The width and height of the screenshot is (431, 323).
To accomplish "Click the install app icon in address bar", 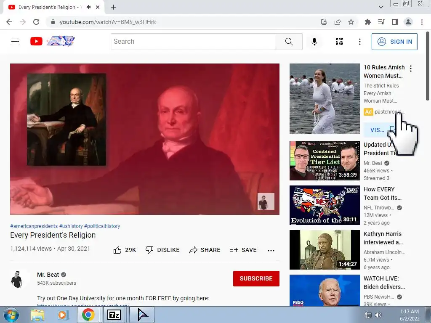I will (324, 22).
